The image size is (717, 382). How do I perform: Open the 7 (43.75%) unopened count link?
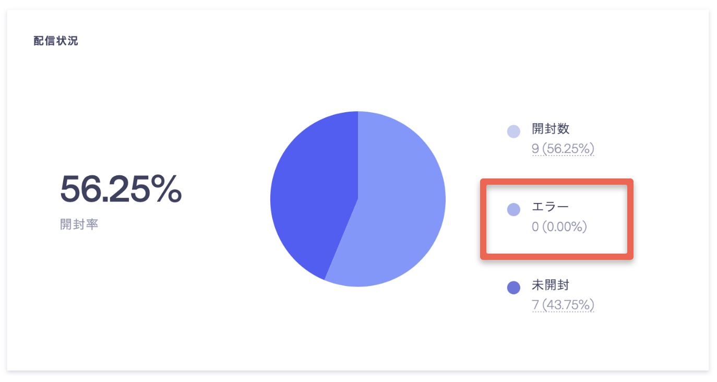click(x=563, y=305)
